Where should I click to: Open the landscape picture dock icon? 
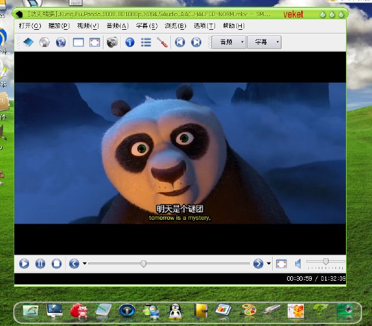point(30,310)
